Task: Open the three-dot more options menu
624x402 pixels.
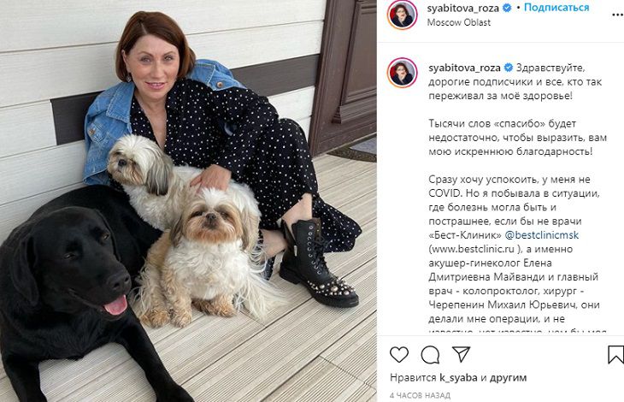Action: pos(618,15)
